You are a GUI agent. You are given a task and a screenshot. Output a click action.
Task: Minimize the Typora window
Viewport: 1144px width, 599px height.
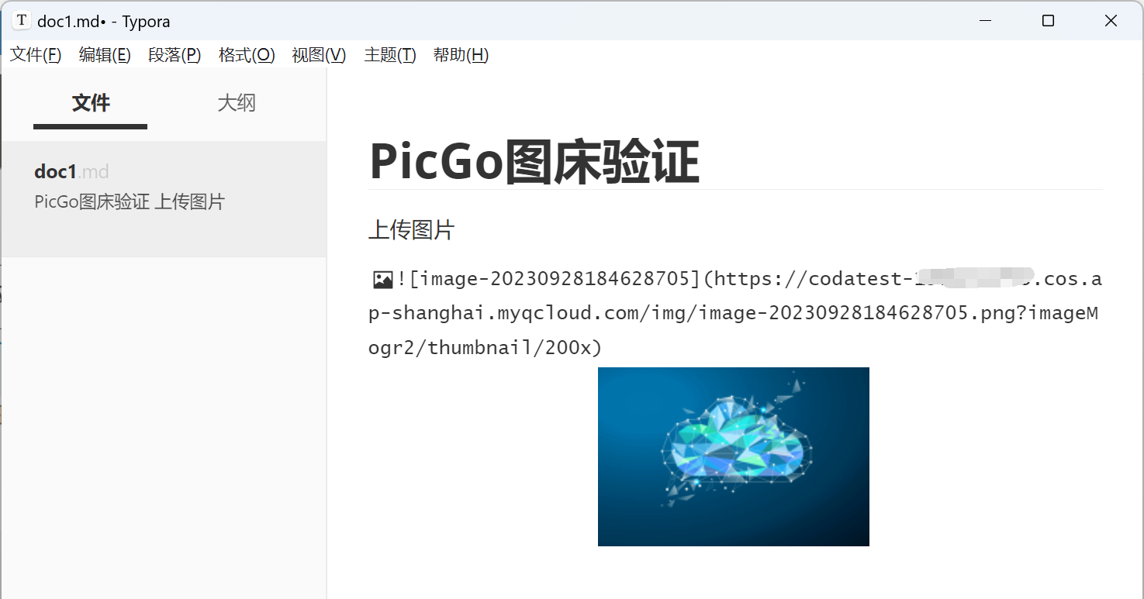pyautogui.click(x=985, y=21)
